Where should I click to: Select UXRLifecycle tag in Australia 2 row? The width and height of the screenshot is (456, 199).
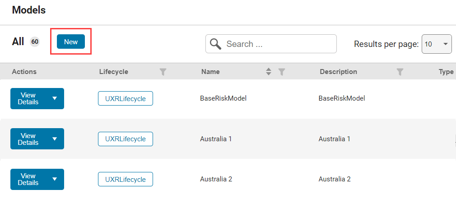[126, 179]
